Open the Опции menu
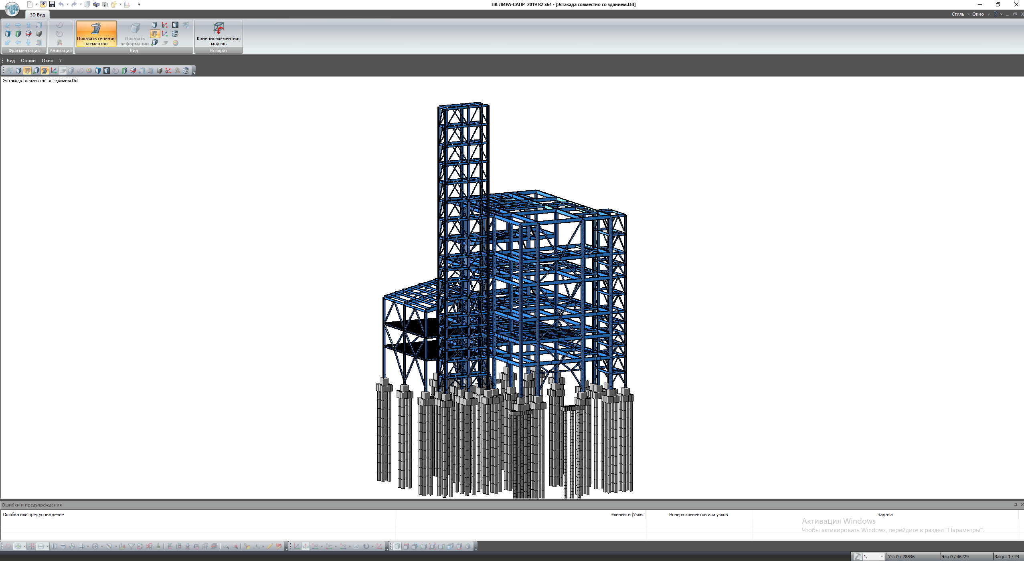Screen dimensions: 1024x561 28,61
